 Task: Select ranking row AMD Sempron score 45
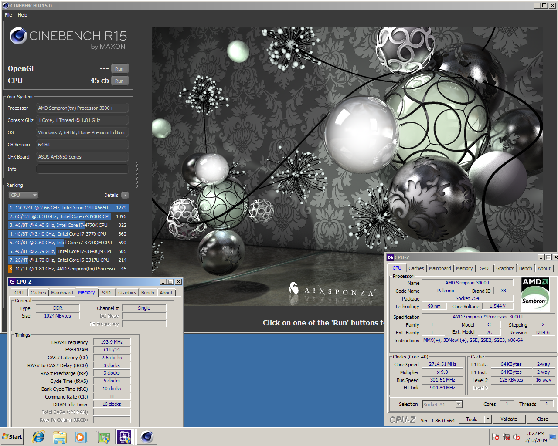click(68, 269)
